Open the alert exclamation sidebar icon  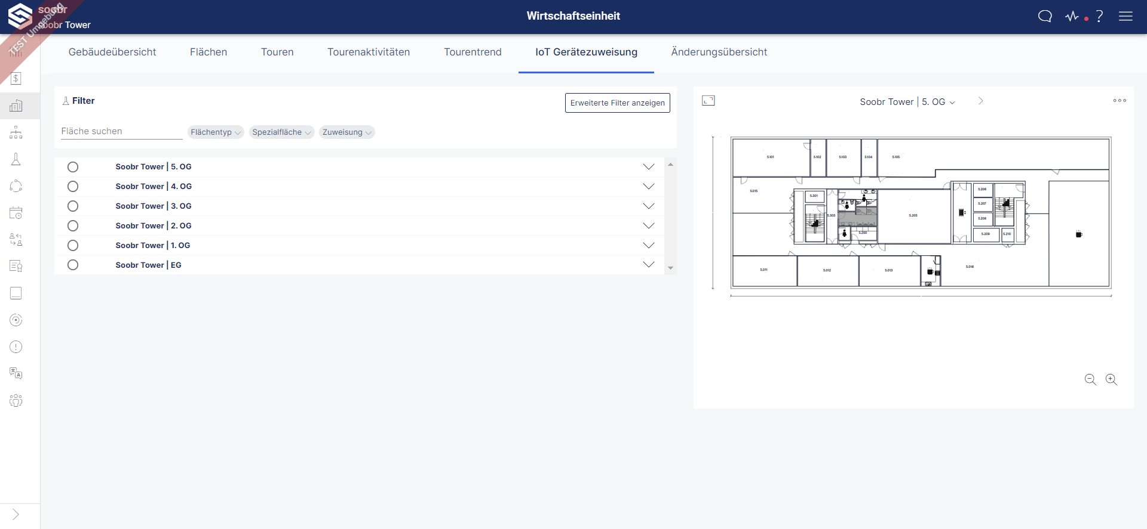pos(16,347)
